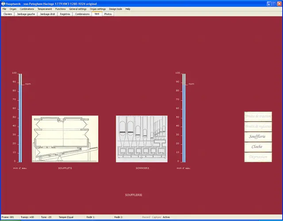Image resolution: width=283 pixels, height=221 pixels.
Task: Click the left wind pressure gauge
Action: [19, 118]
